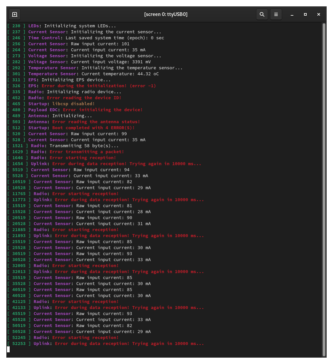Click Uplink error line at timestamp 52253
Image resolution: width=333 pixels, height=364 pixels.
point(106,344)
